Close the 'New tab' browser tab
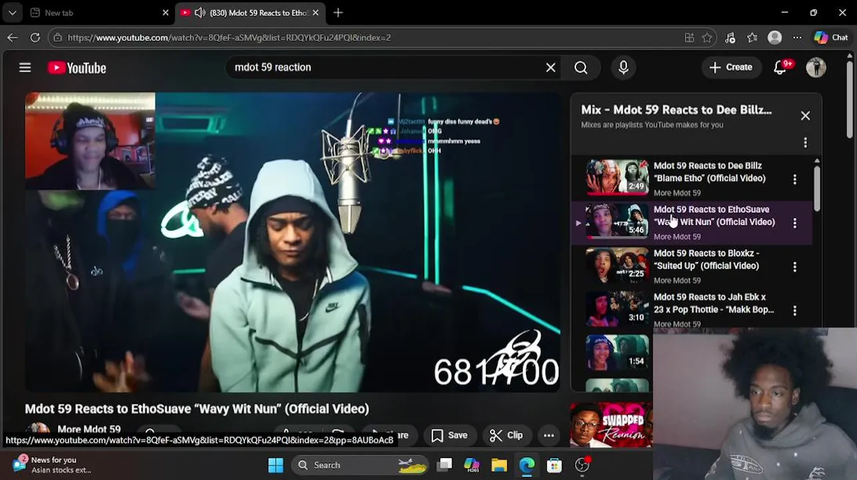 pyautogui.click(x=166, y=13)
